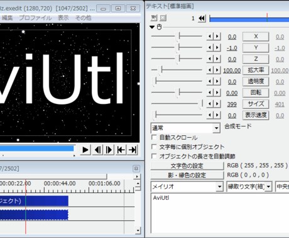The image size is (289, 238).
Task: Decrease Y value with left arrow
Action: [209, 48]
